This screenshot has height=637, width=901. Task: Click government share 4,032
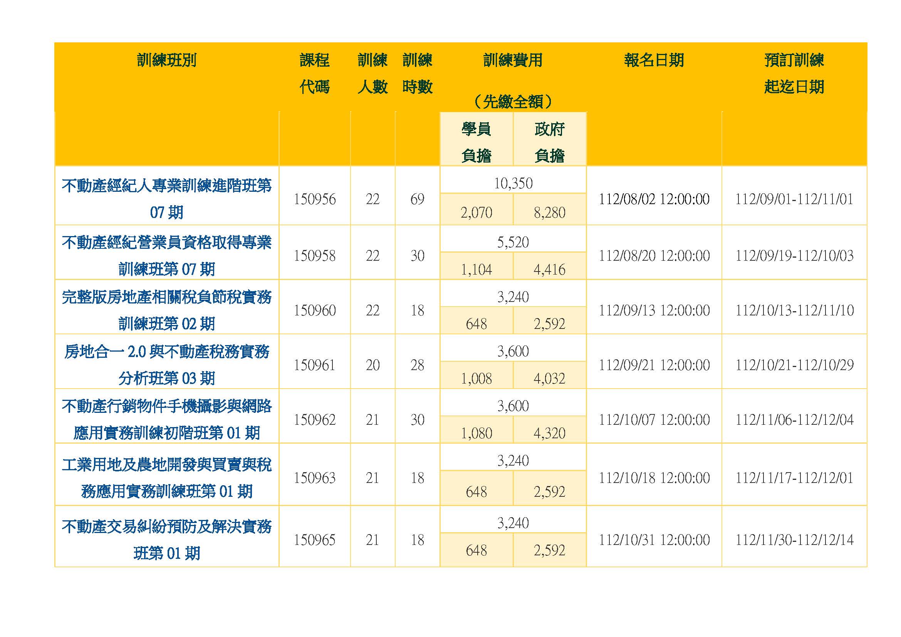(x=549, y=379)
